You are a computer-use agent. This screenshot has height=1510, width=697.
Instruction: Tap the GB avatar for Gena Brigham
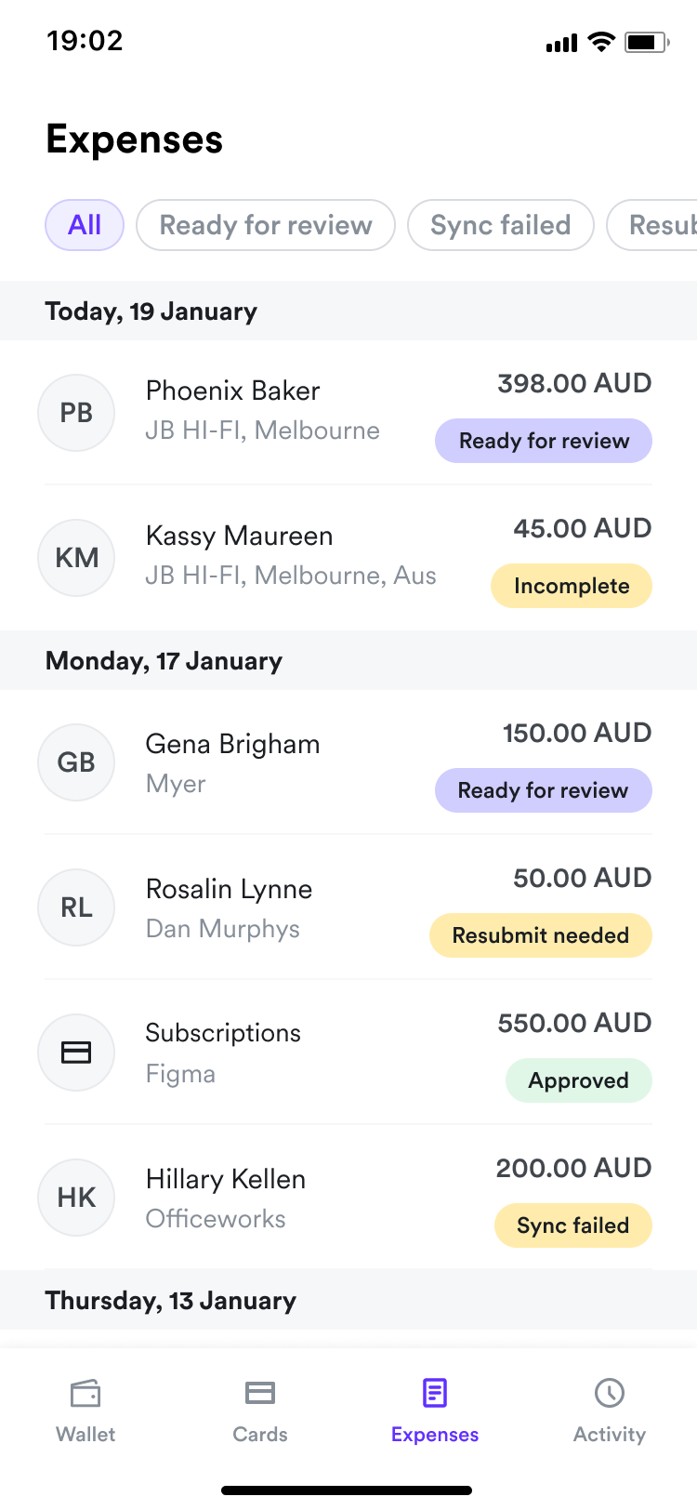pos(76,762)
